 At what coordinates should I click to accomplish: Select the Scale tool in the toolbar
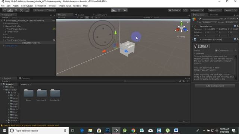(x=22, y=10)
